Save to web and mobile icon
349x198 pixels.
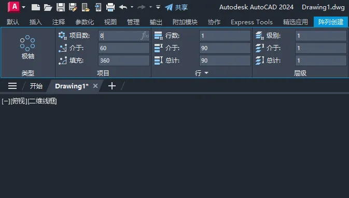pyautogui.click(x=98, y=7)
